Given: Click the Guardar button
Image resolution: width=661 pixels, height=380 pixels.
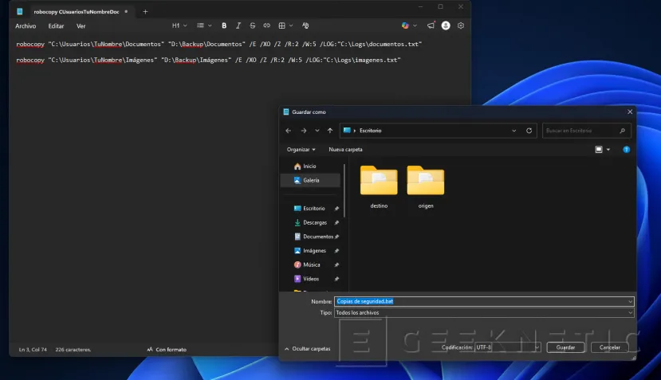Looking at the screenshot, I should (x=565, y=347).
